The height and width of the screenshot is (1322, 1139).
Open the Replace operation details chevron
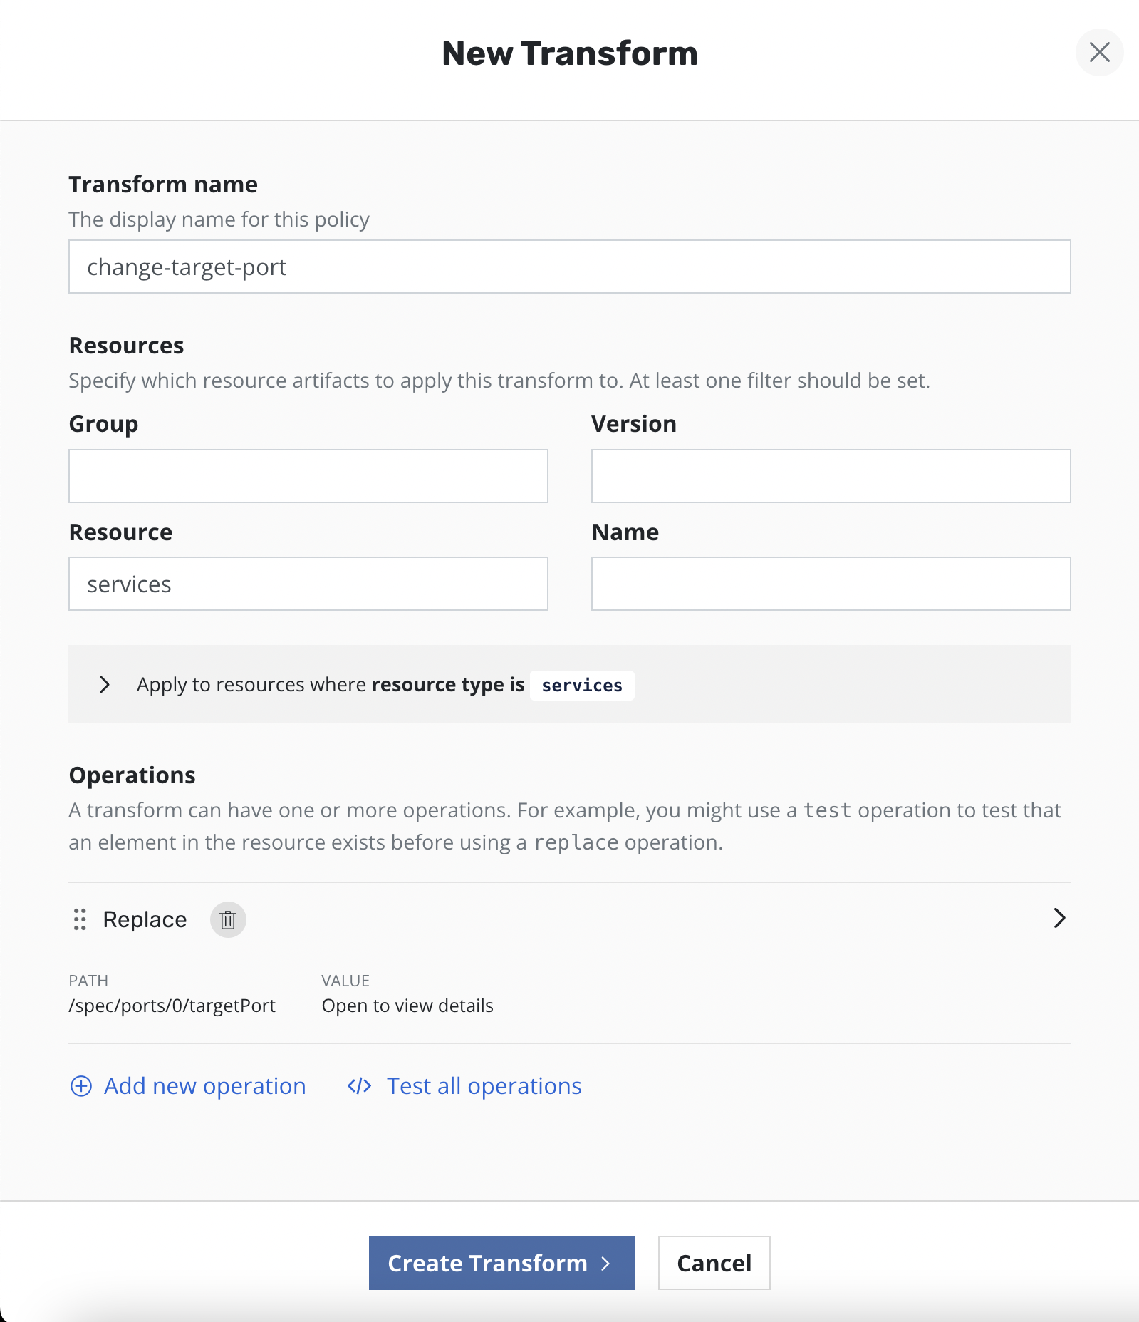coord(1059,919)
